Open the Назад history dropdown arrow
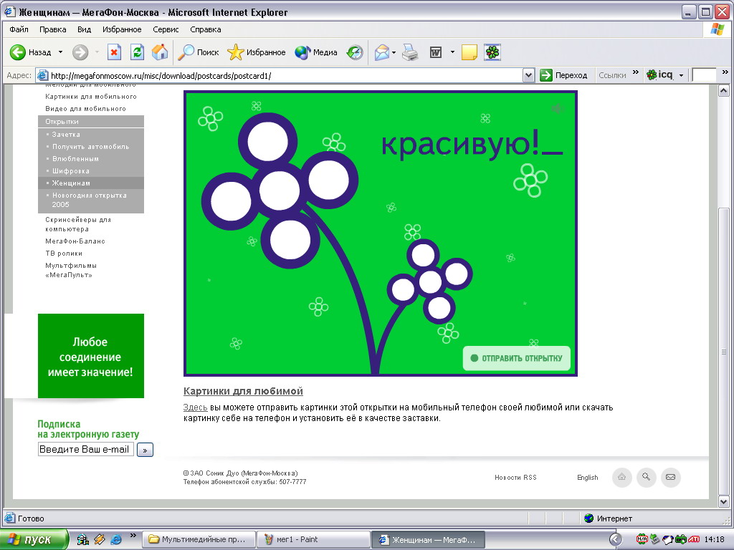 [x=60, y=52]
